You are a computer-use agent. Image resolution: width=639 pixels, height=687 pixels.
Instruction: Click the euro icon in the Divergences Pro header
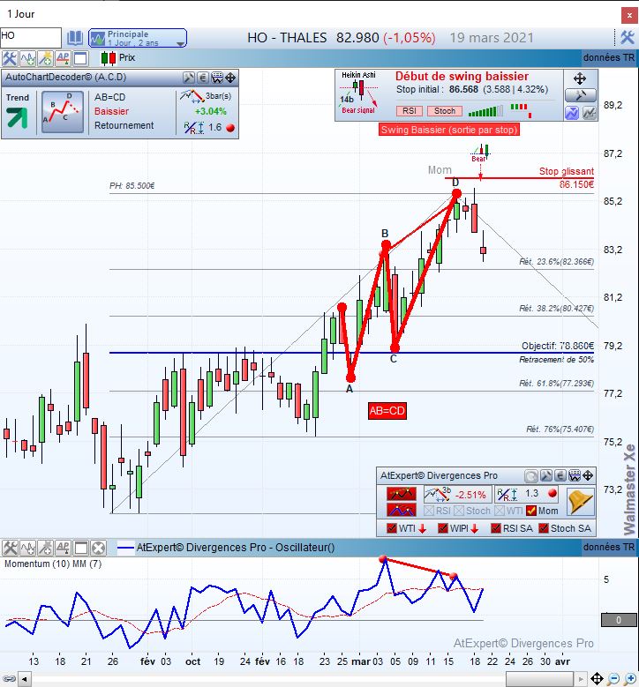click(560, 476)
